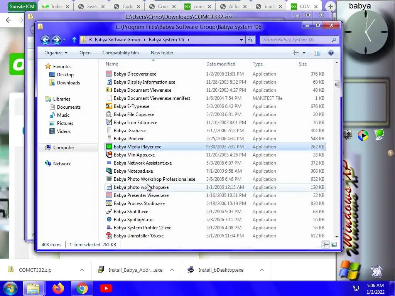This screenshot has width=395, height=296.
Task: Select the Babya Notepad.exe icon
Action: [x=109, y=171]
